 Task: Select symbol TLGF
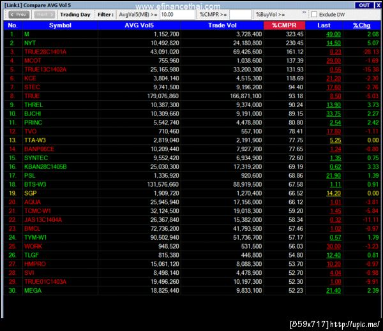31,255
